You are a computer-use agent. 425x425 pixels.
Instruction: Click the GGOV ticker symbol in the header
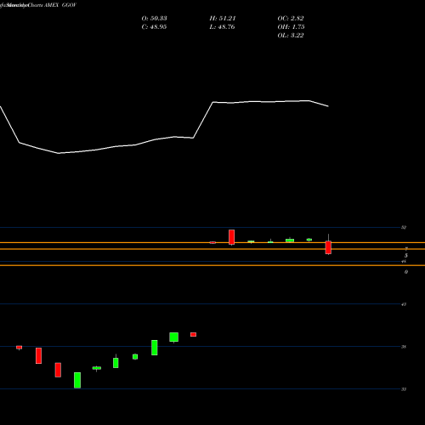coord(69,5)
